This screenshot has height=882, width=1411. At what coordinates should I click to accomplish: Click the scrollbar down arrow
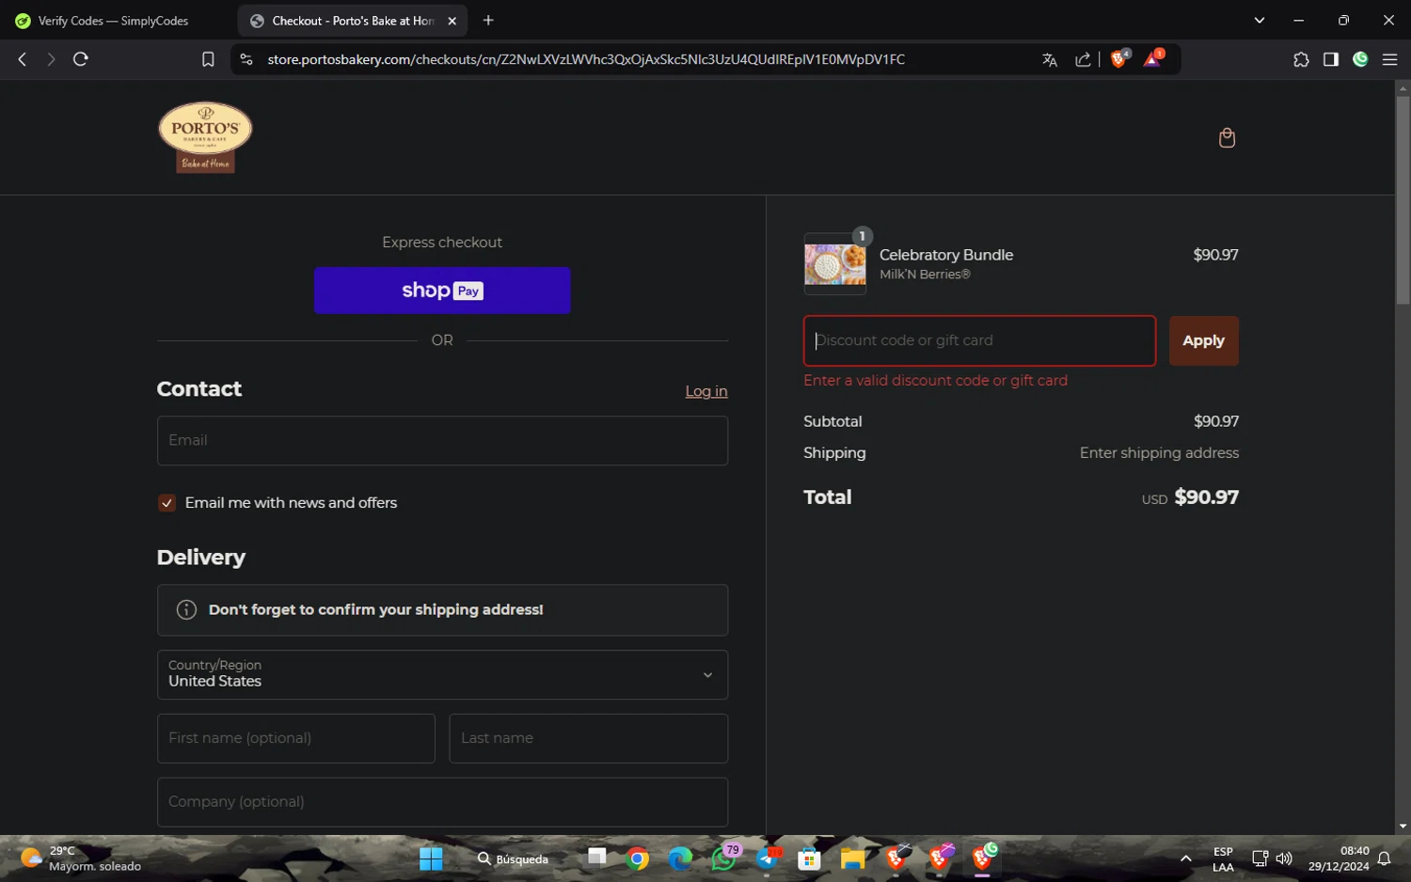tap(1403, 827)
